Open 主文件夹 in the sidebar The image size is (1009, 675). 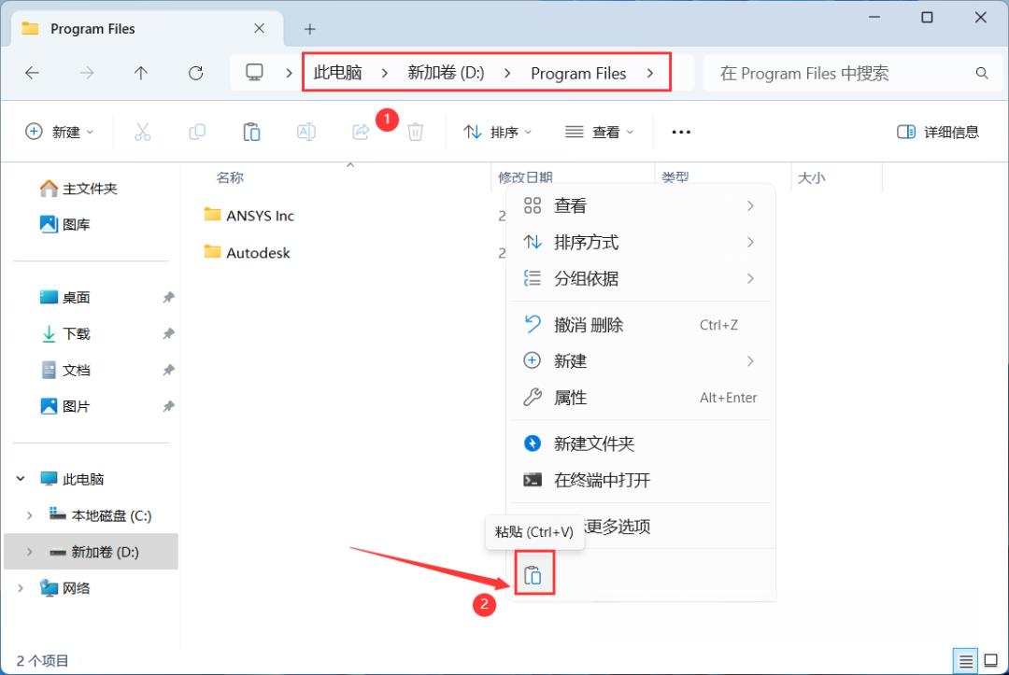(x=78, y=189)
